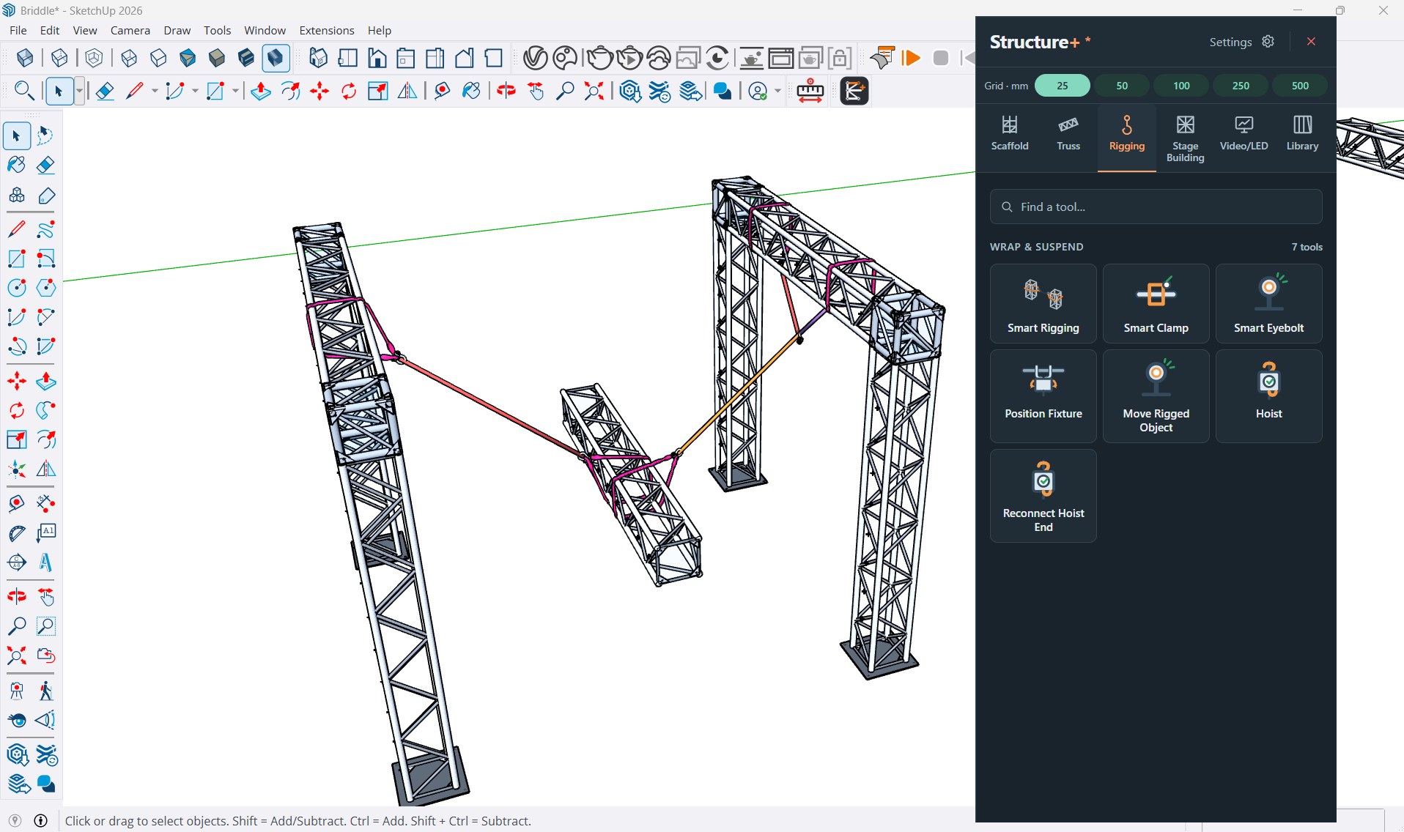The width and height of the screenshot is (1404, 832).
Task: Select the Move Rigged Object tool
Action: click(x=1156, y=396)
